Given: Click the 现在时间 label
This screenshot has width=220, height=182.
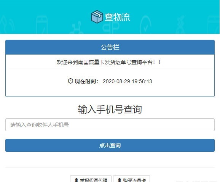Looking at the screenshot, I should pos(86,81).
